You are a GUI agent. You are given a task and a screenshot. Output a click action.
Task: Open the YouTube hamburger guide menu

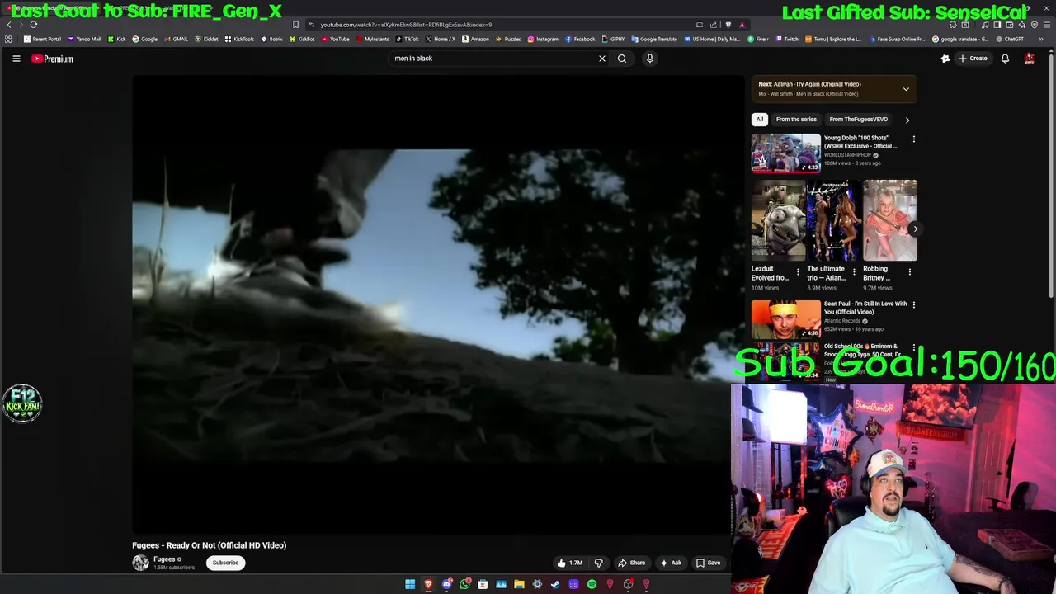click(x=16, y=59)
